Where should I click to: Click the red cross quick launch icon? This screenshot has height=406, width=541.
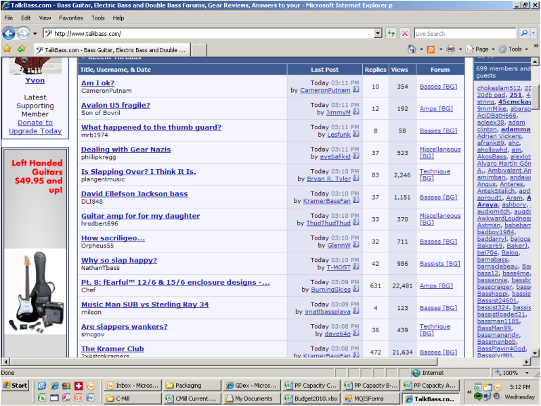[x=79, y=386]
